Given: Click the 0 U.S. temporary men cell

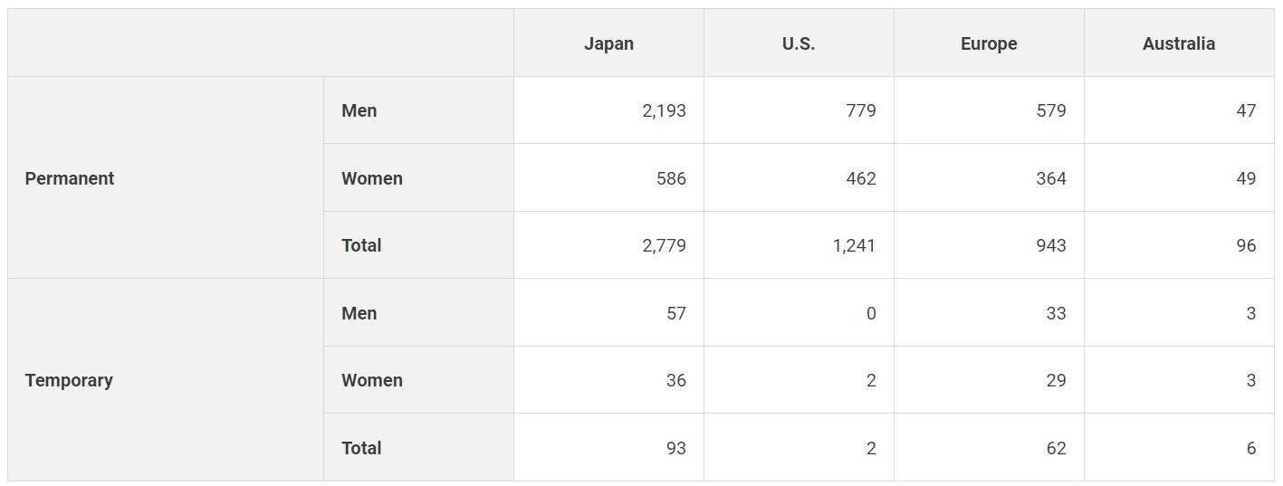Looking at the screenshot, I should click(x=870, y=313).
